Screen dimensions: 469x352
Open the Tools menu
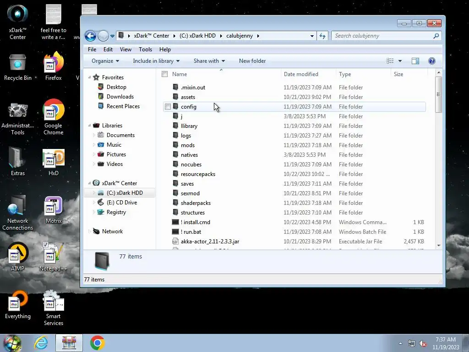pos(145,49)
